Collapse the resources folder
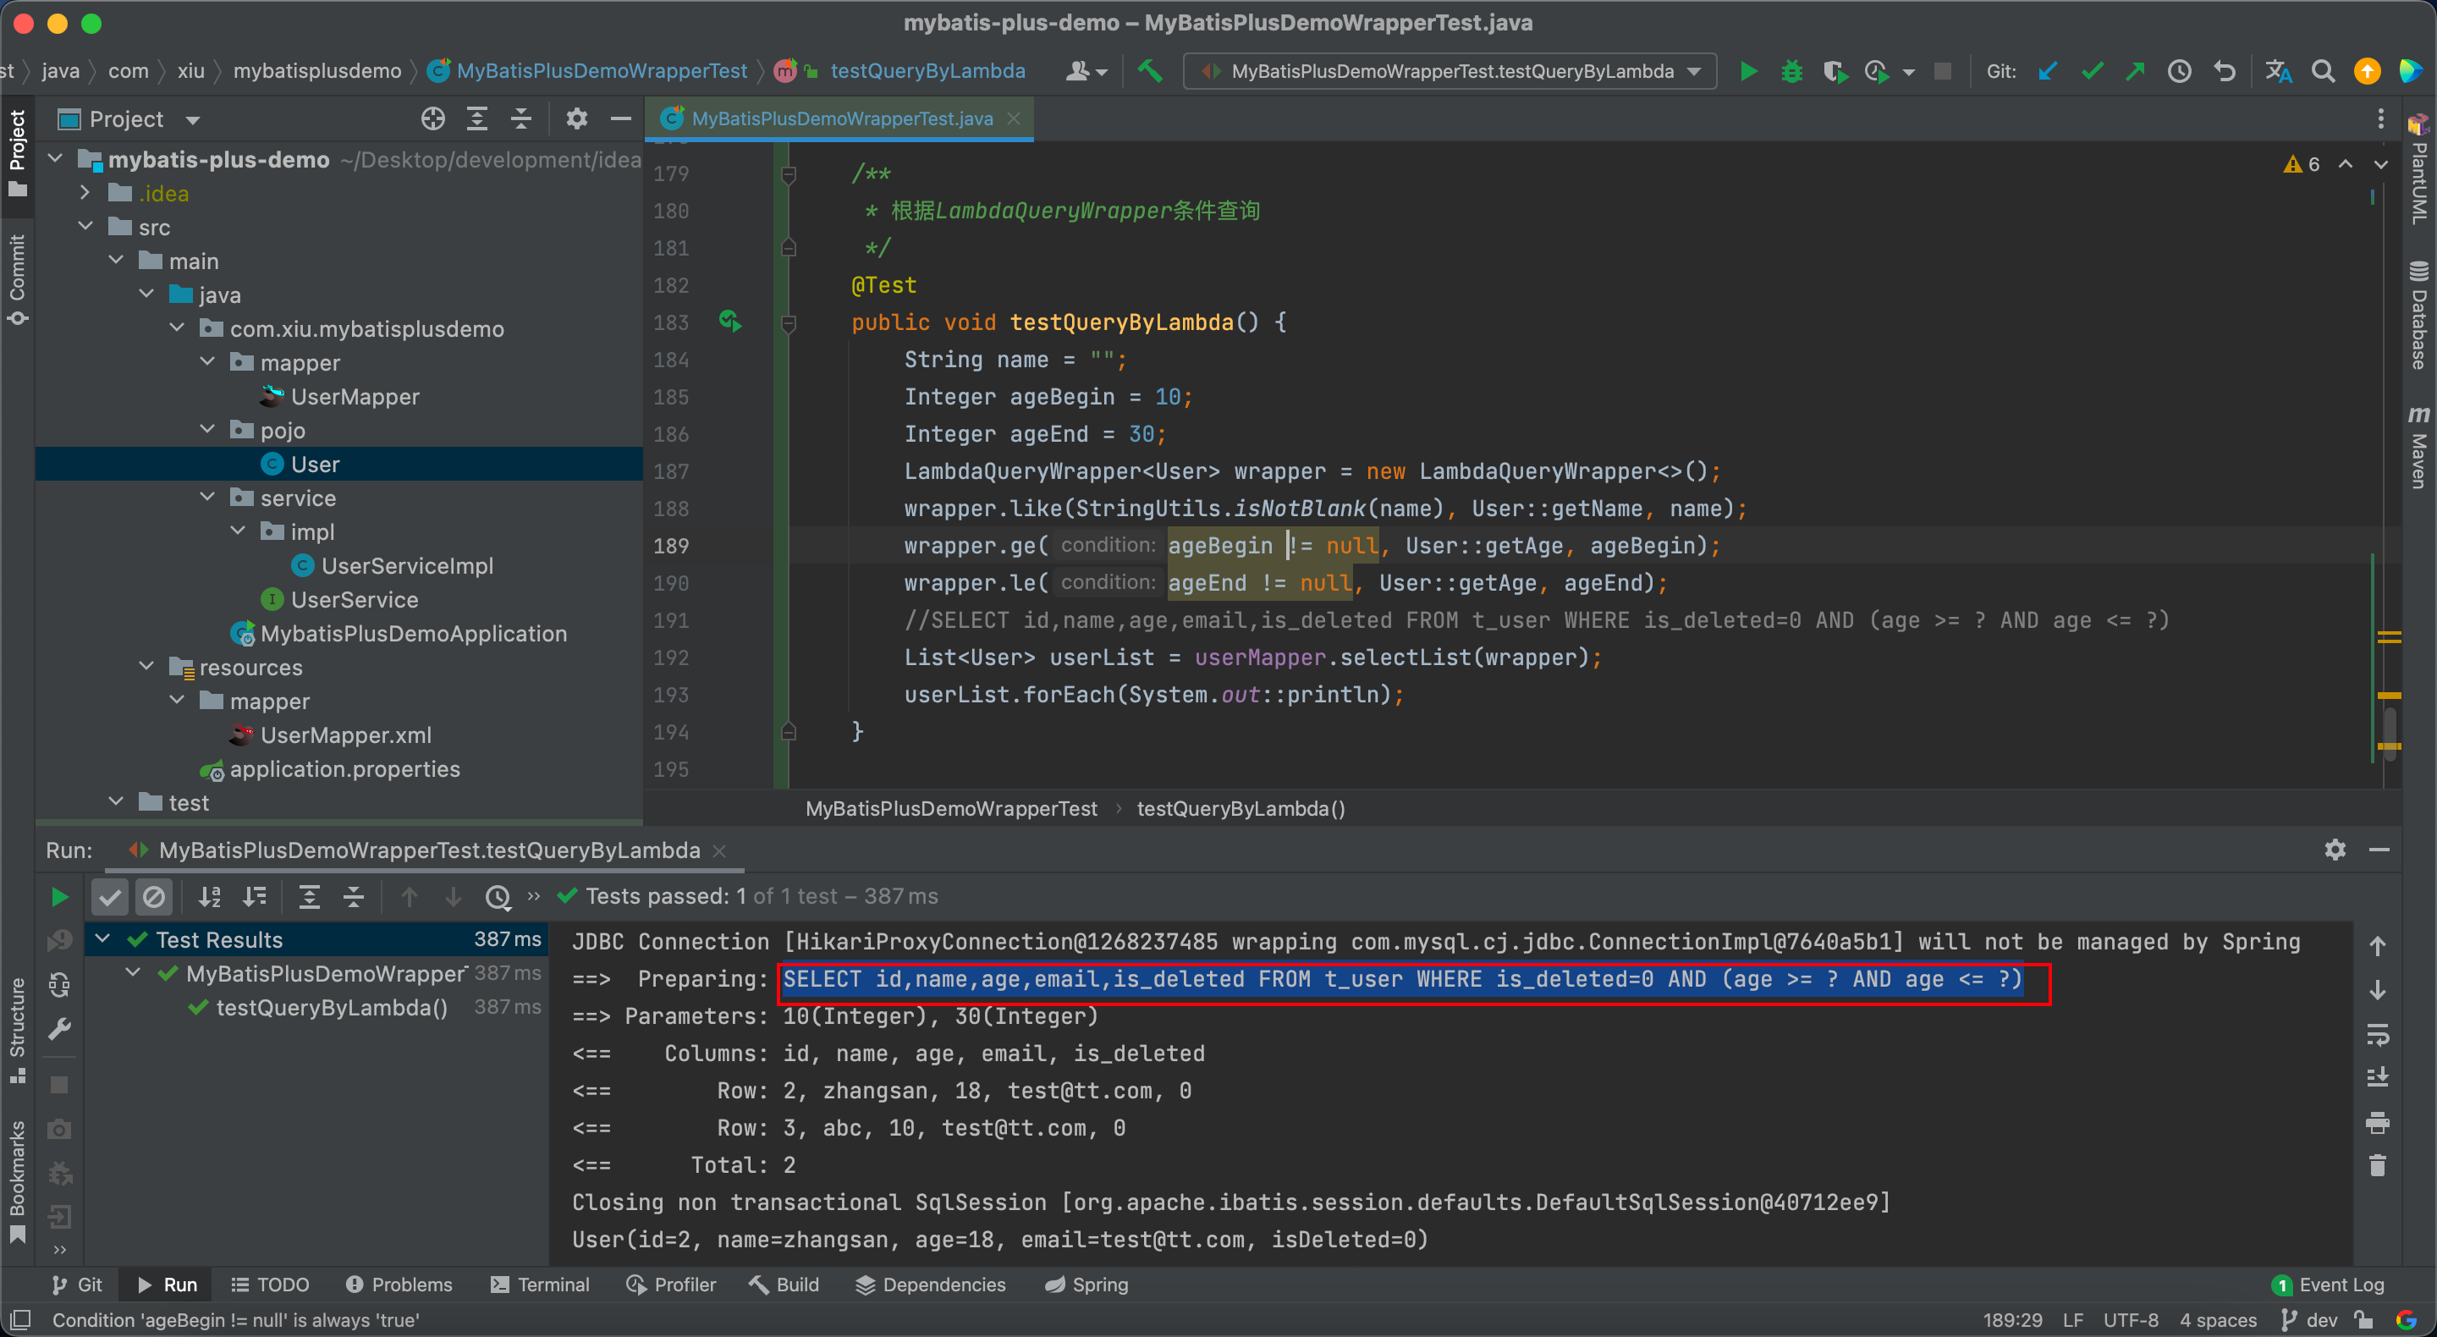 click(x=146, y=666)
